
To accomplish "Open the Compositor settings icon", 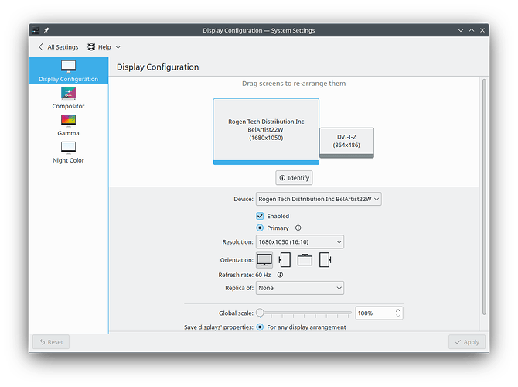I will pyautogui.click(x=68, y=93).
